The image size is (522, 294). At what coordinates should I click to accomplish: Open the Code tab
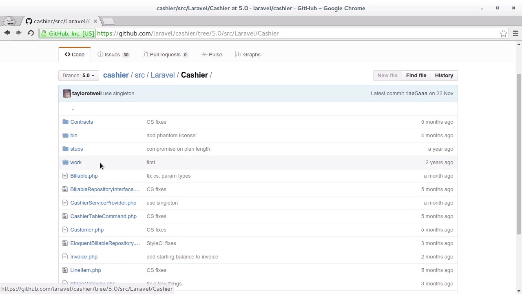pos(75,54)
